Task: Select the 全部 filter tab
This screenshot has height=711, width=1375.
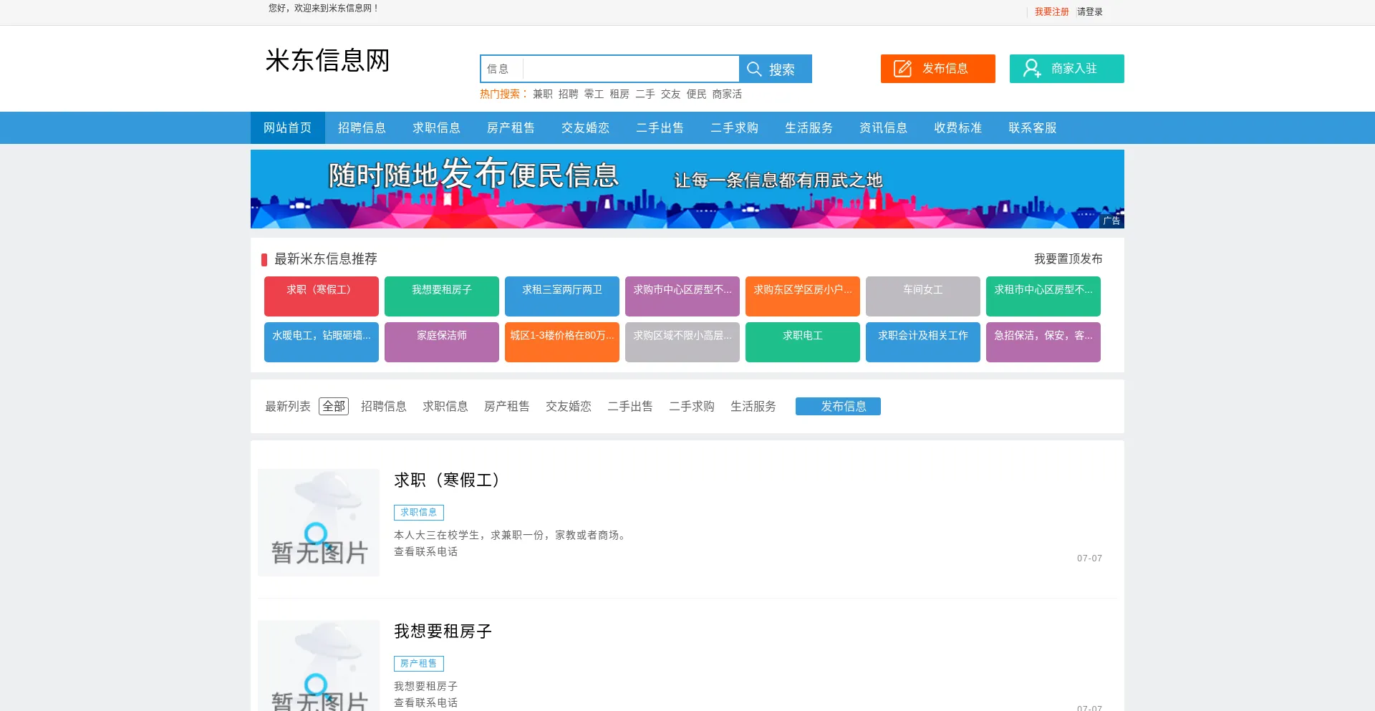Action: [x=334, y=406]
